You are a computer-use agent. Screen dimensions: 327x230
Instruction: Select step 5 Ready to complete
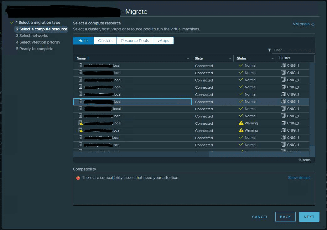tap(35, 49)
